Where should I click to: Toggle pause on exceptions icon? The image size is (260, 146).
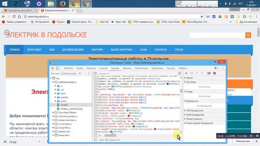[214, 73]
